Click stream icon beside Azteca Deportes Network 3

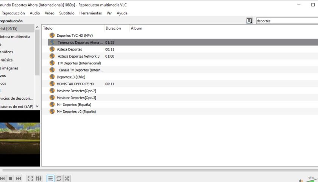click(52, 56)
